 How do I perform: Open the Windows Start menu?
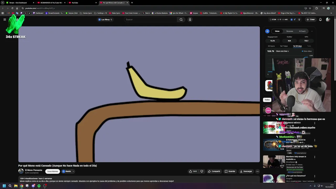point(4,186)
